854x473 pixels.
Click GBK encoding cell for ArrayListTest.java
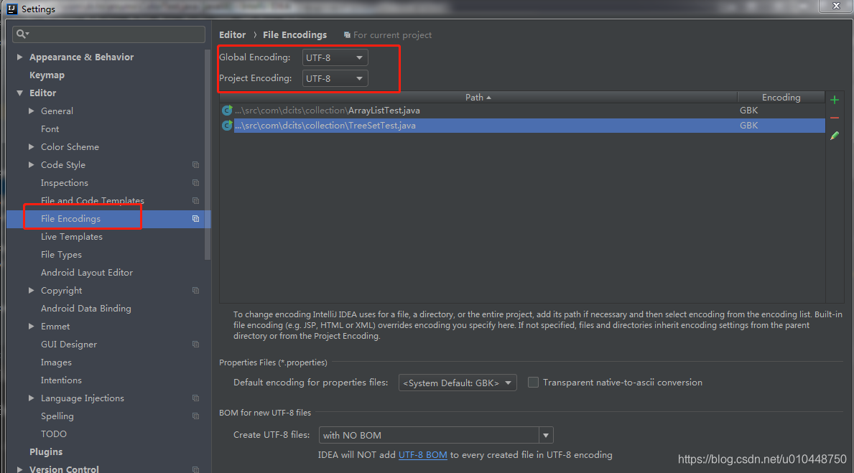point(749,111)
